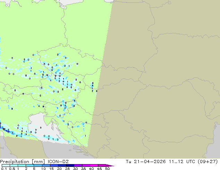Click the forecast run label '(09+27)'
Viewport: 220px width, 170px height.
click(208, 162)
